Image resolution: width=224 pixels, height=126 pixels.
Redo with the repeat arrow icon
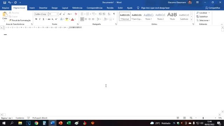(x=15, y=2)
